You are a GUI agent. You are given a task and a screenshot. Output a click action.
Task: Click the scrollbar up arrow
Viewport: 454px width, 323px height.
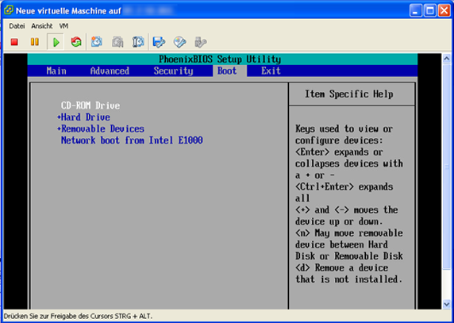447,59
